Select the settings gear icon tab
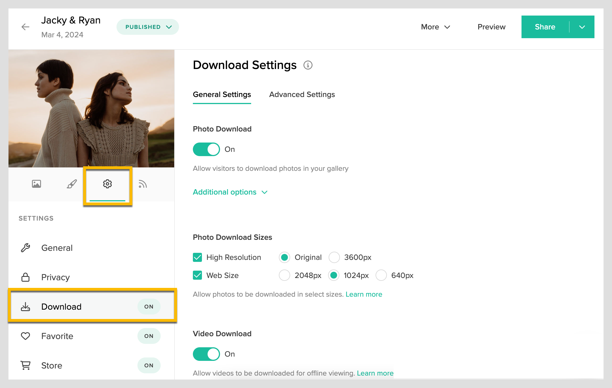The width and height of the screenshot is (612, 388). tap(107, 184)
